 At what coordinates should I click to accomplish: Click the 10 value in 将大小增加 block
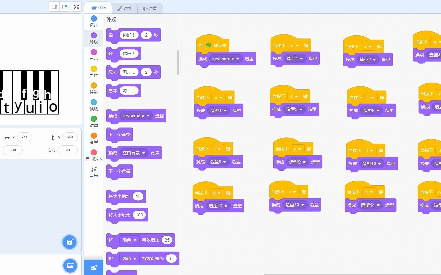(138, 196)
